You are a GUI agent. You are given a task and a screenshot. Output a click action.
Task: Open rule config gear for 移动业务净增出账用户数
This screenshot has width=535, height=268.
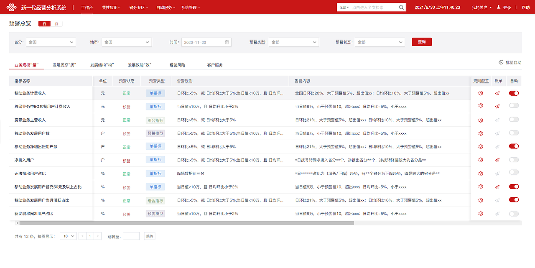coord(481,147)
